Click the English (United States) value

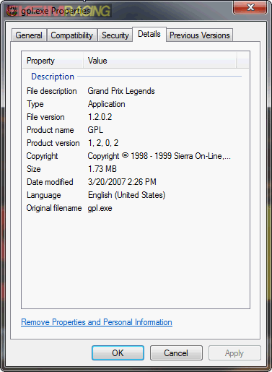[x=126, y=195]
